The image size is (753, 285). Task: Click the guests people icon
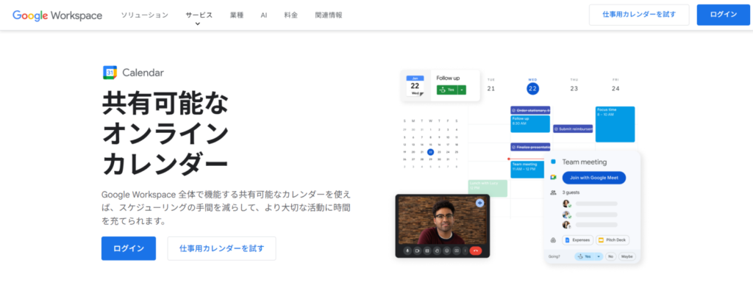point(553,192)
